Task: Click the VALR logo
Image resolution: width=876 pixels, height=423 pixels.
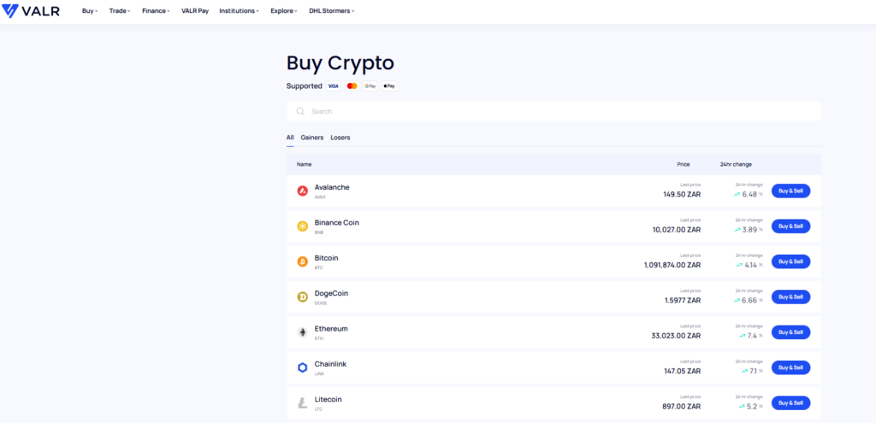Action: tap(31, 11)
